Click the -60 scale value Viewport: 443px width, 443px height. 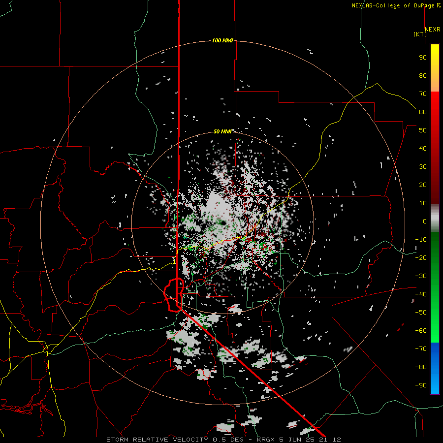pos(421,331)
